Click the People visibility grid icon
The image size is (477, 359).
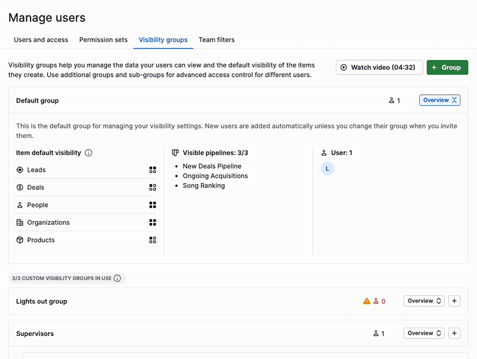coord(153,205)
